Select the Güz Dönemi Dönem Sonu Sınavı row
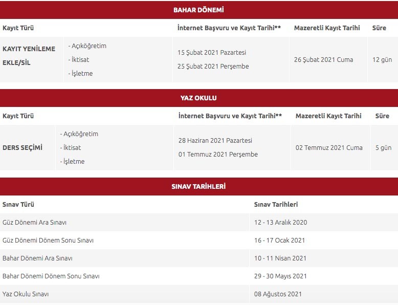 [x=48, y=241]
